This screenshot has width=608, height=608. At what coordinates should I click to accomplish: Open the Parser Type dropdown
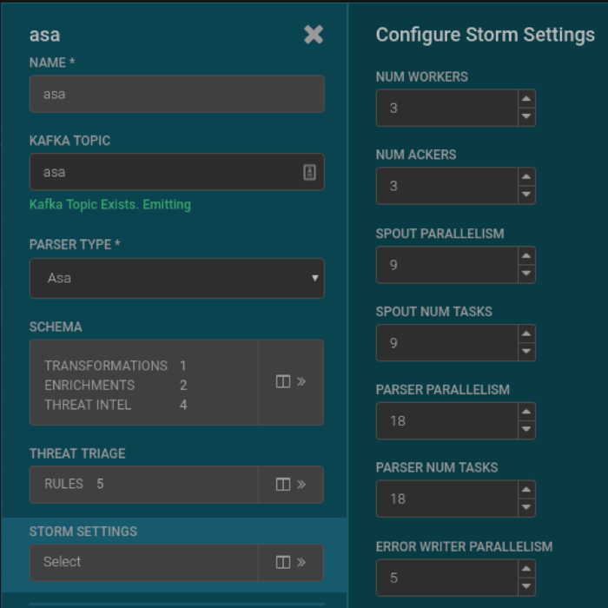coord(177,278)
